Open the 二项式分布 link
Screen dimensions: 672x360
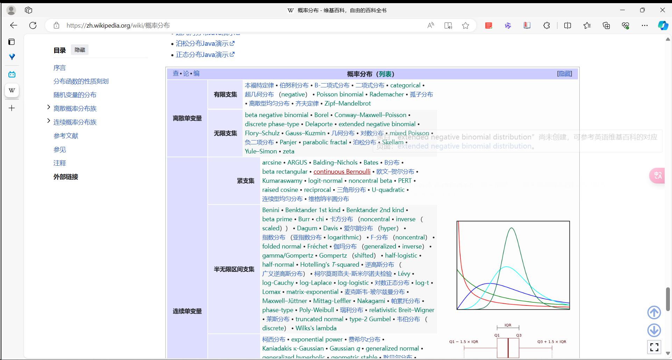[370, 85]
